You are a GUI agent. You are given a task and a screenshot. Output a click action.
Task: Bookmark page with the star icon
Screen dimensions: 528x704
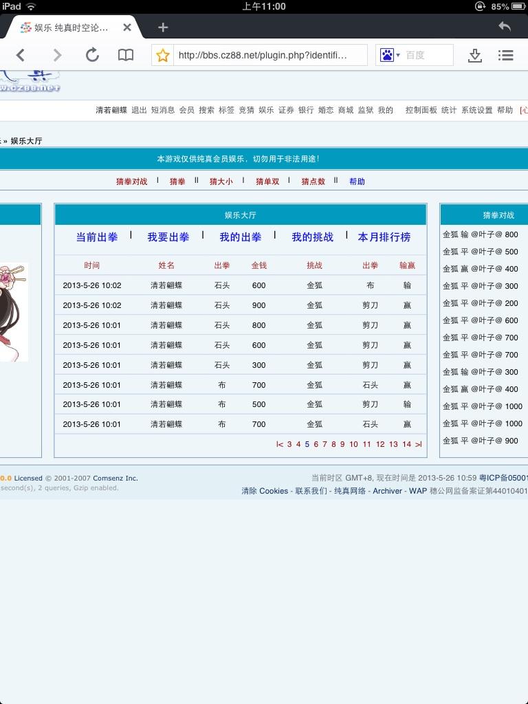tap(162, 55)
